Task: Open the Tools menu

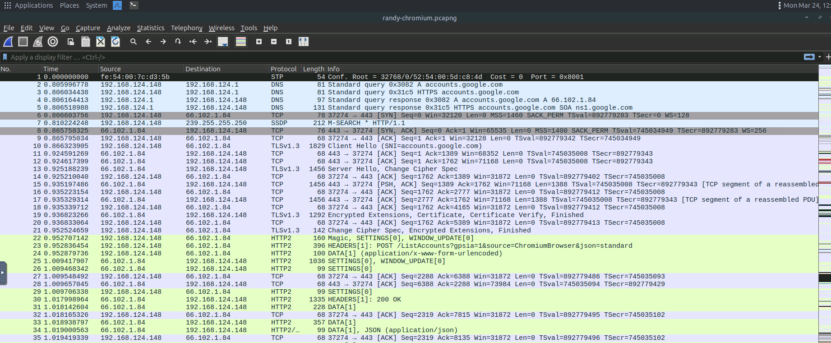Action: click(249, 28)
